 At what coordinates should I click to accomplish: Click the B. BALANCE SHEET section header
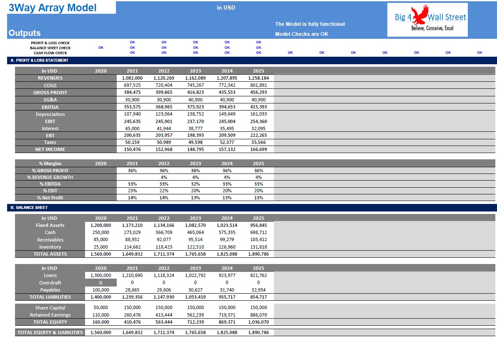(x=29, y=208)
